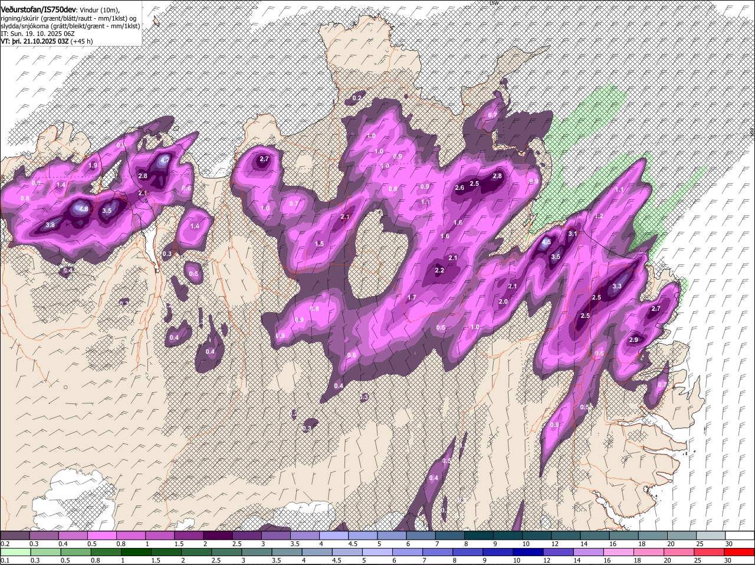Pick the medium green 0.8 rain legend swatch
The width and height of the screenshot is (755, 565).
(x=106, y=552)
